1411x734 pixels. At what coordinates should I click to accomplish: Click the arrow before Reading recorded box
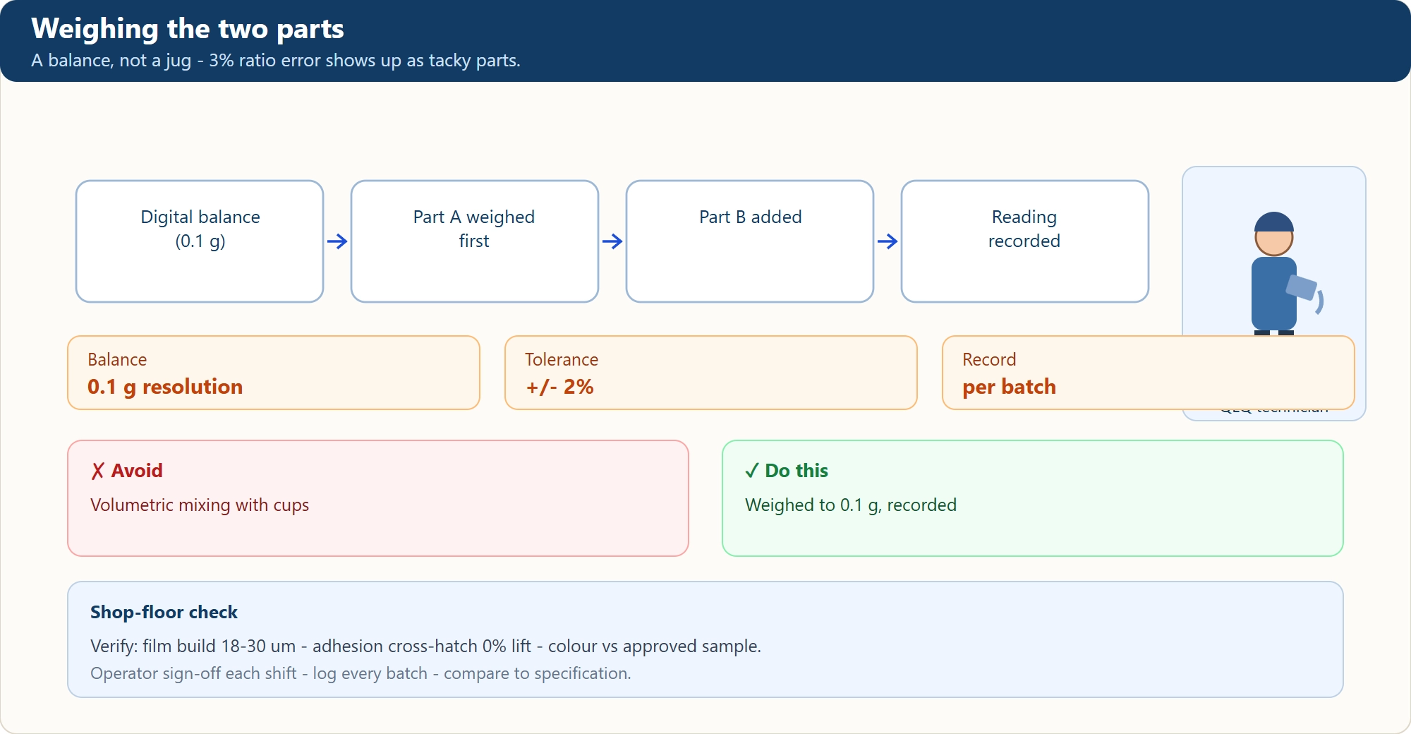pyautogui.click(x=888, y=241)
